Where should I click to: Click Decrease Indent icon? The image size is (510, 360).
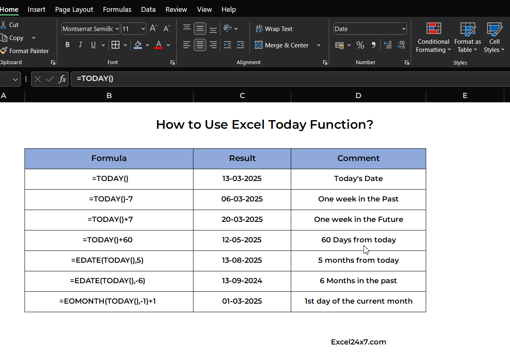point(227,45)
